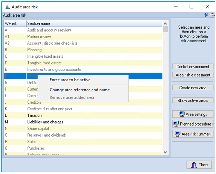The width and height of the screenshot is (216, 174).
Task: Open Area risk assessment
Action: click(x=193, y=75)
